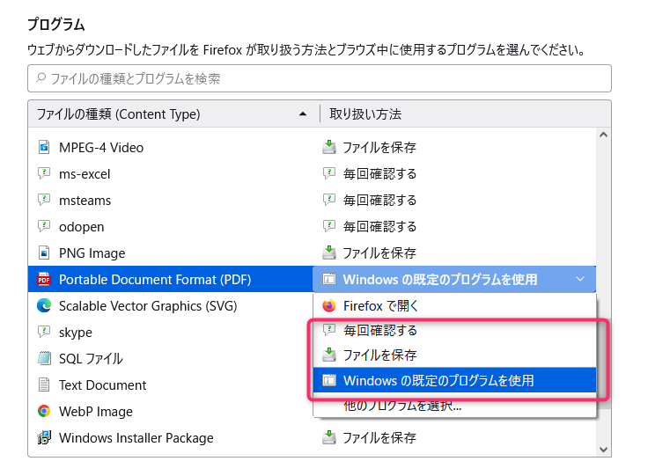Click the SQL file type icon
This screenshot has height=476, width=648.
tap(44, 359)
